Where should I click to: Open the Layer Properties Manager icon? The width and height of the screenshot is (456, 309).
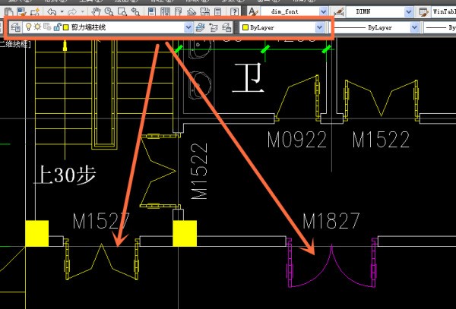pyautogui.click(x=16, y=27)
